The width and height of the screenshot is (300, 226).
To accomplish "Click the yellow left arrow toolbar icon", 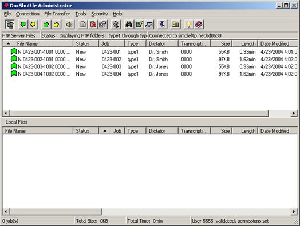I will pyautogui.click(x=33, y=25).
